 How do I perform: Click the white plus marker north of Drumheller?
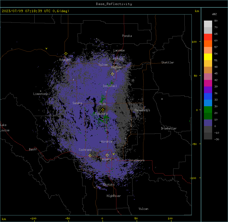pos(162,99)
